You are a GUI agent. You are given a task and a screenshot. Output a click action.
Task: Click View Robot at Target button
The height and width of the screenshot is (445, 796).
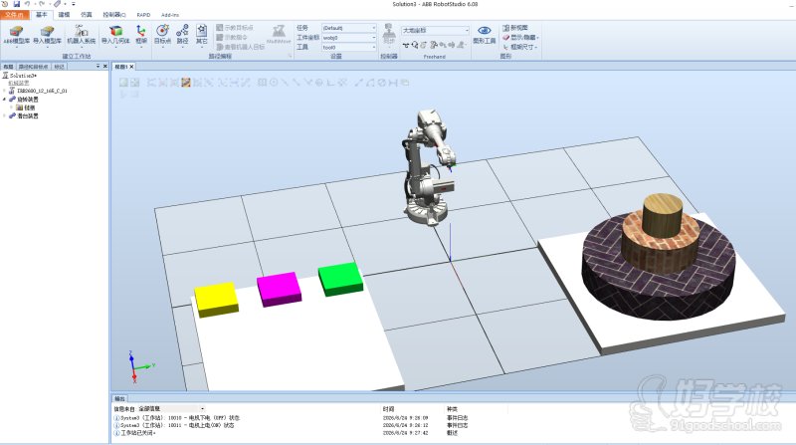pos(240,47)
